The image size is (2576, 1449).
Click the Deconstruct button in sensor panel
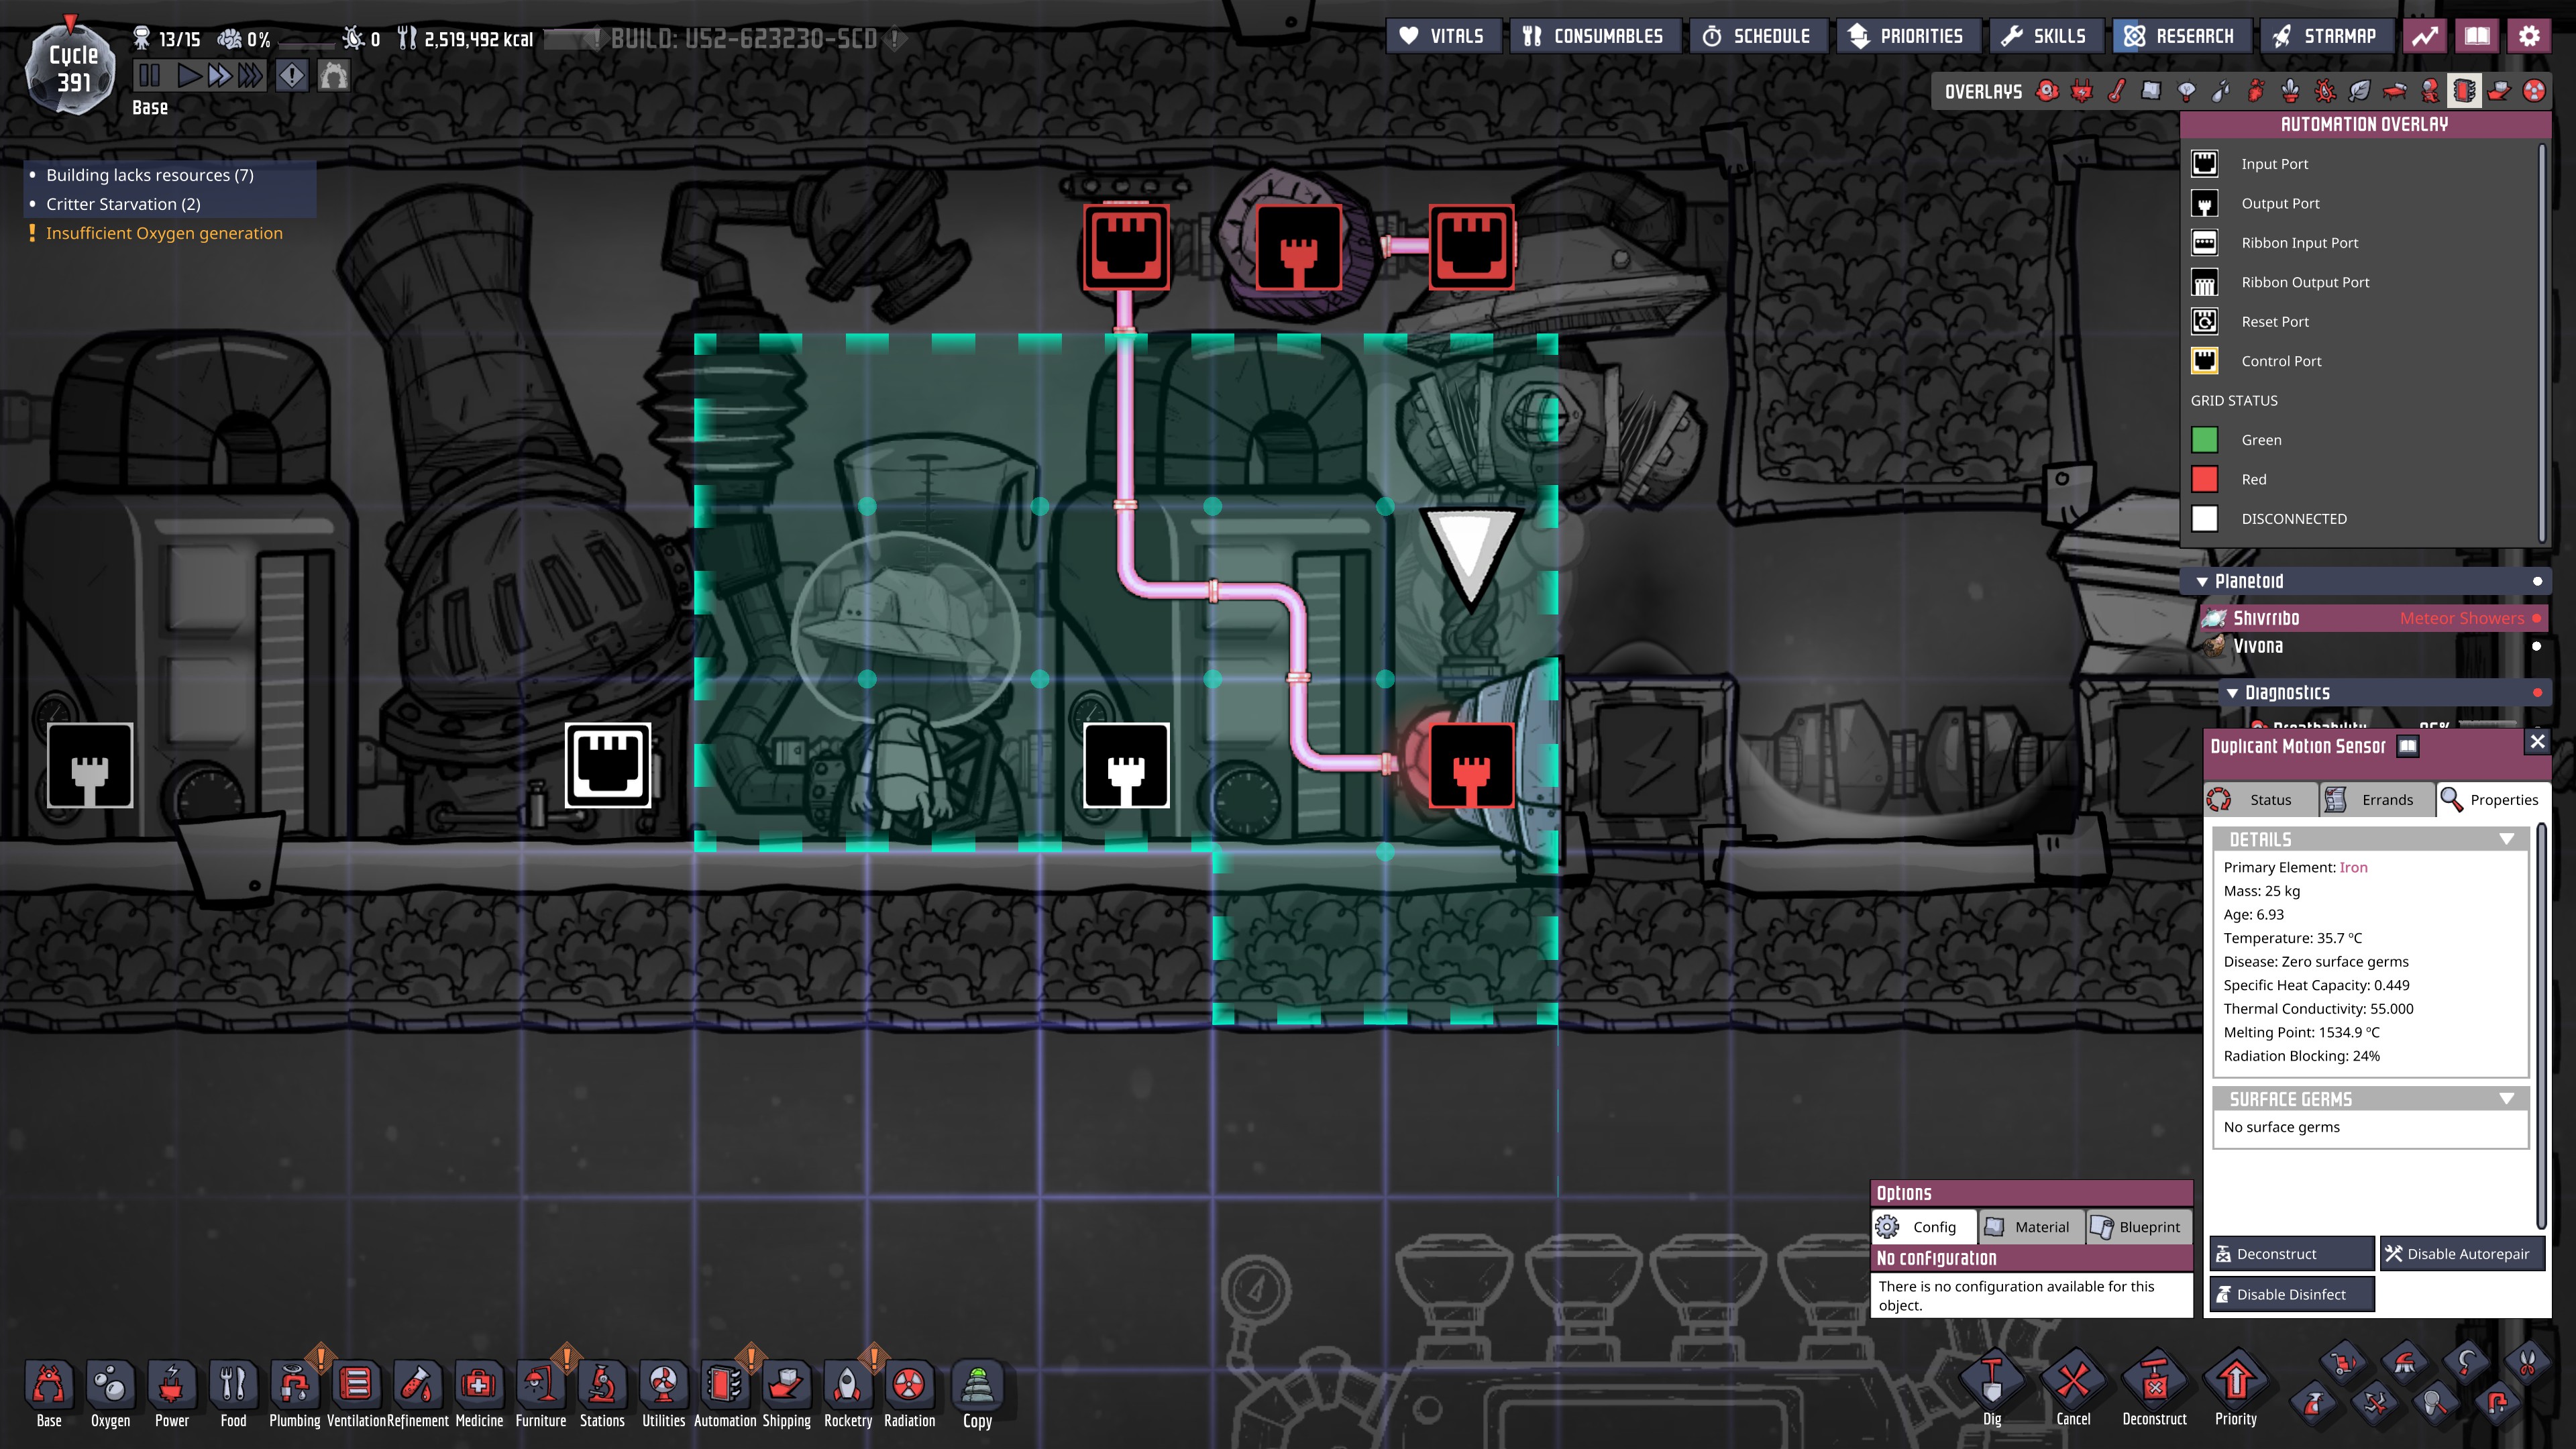[2291, 1254]
